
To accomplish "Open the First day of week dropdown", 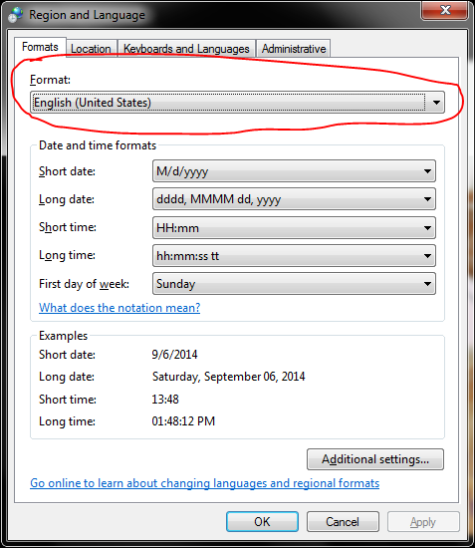I will [294, 284].
